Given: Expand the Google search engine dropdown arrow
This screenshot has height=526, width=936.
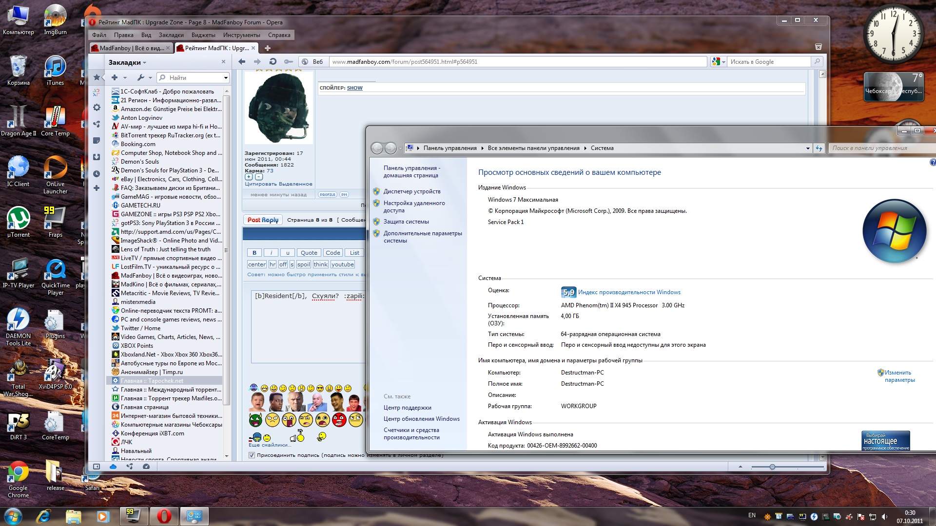Looking at the screenshot, I should (723, 62).
